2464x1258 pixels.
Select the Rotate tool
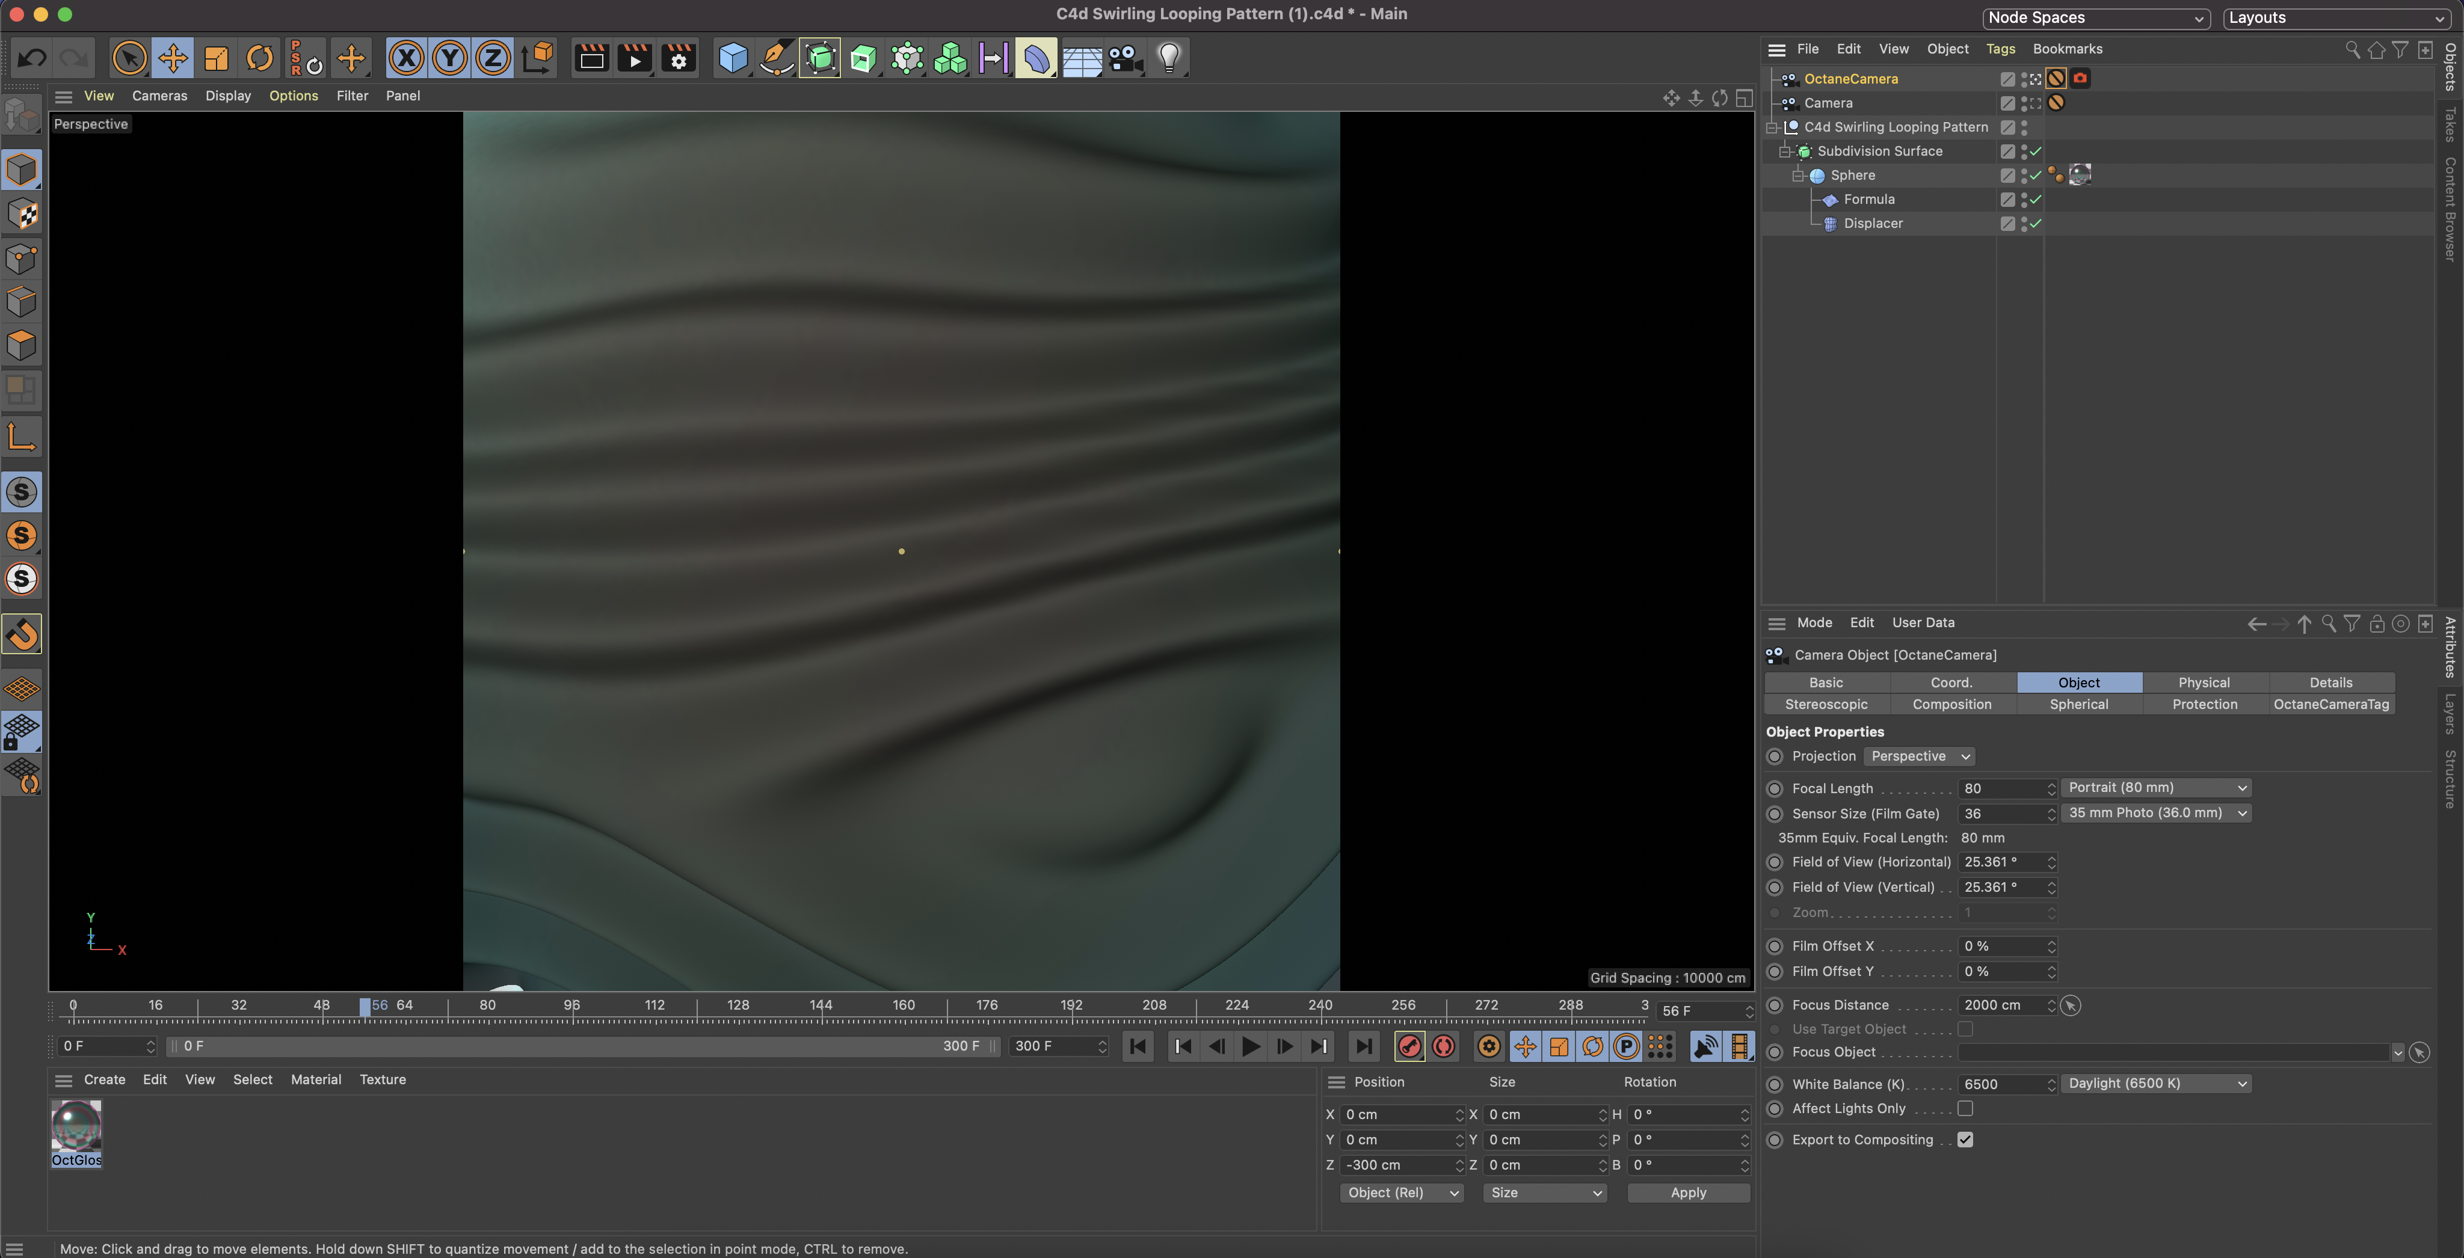tap(259, 58)
